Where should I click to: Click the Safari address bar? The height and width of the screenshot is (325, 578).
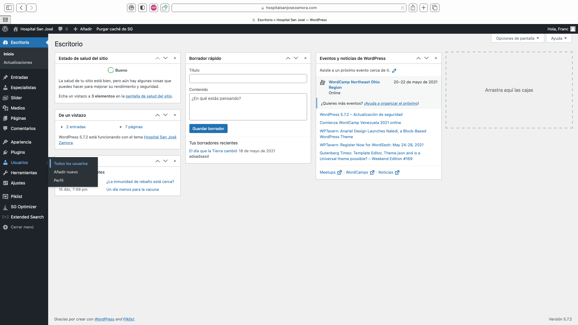click(289, 8)
